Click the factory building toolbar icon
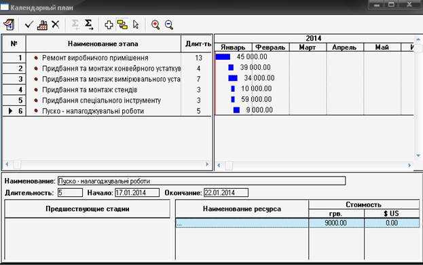Screen dimensions: 423x265 42,25
